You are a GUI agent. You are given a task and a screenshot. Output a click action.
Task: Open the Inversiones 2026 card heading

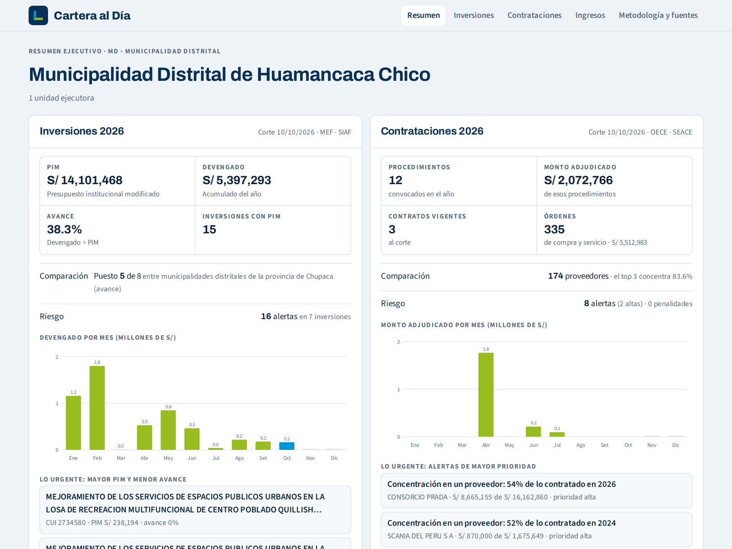(x=82, y=131)
